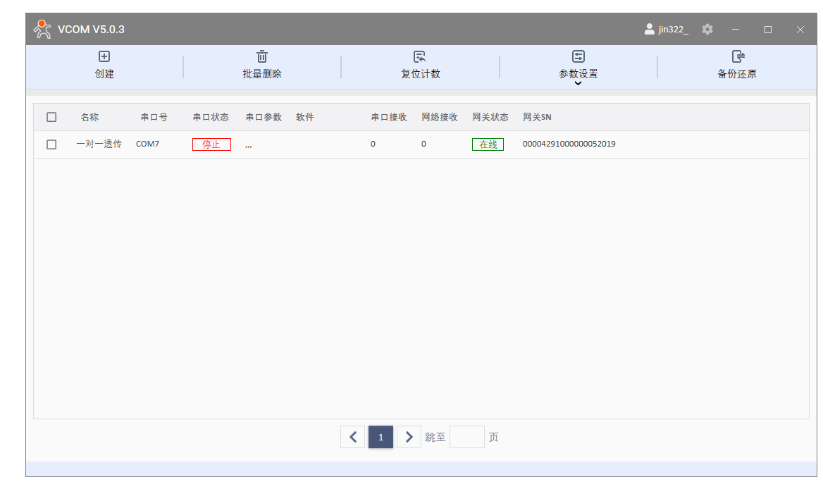This screenshot has height=482, width=823.
Task: Maximize the VCOM window
Action: [x=768, y=30]
